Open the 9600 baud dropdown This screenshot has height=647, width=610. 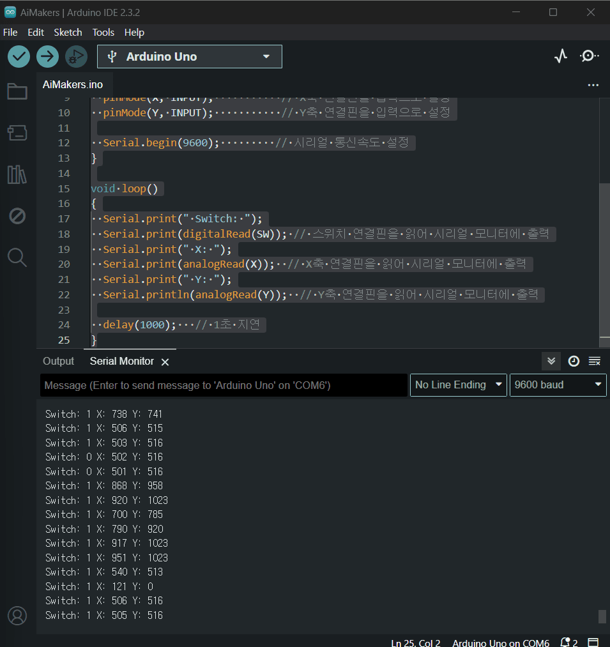pos(558,385)
